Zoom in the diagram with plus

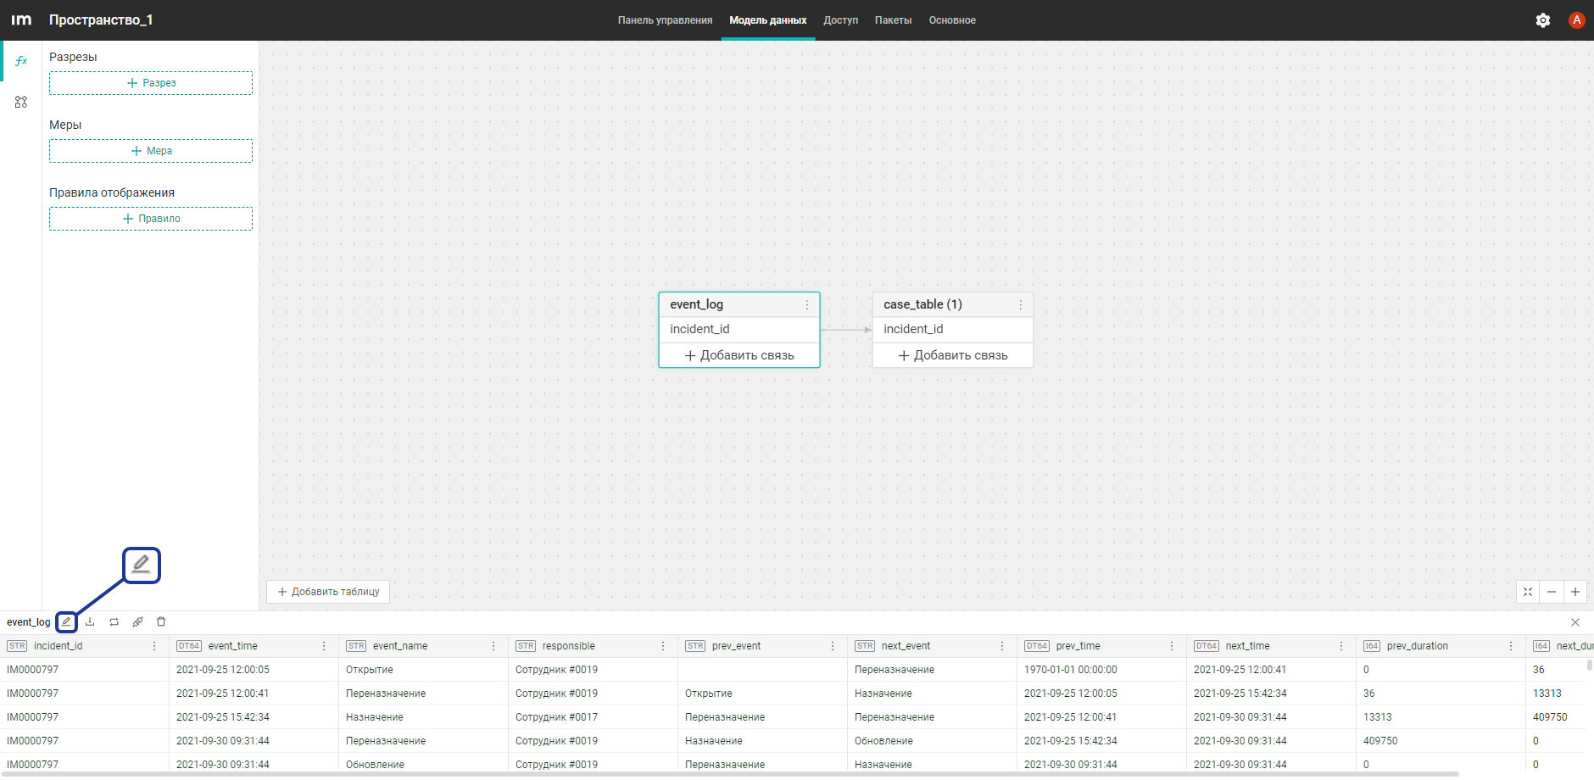click(1575, 592)
